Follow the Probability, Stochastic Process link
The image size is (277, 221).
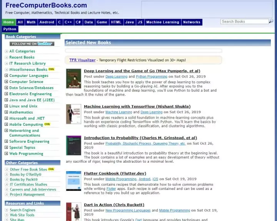pyautogui.click(x=145, y=143)
